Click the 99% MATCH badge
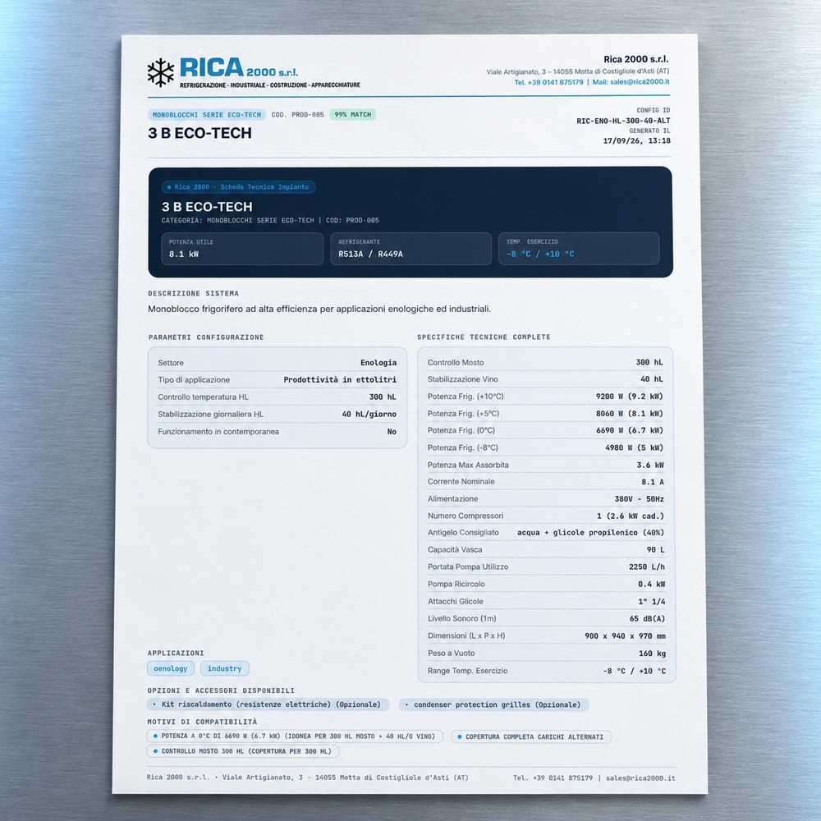The width and height of the screenshot is (821, 821). pos(352,114)
